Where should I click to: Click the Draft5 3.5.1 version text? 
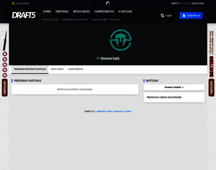pyautogui.click(x=90, y=111)
